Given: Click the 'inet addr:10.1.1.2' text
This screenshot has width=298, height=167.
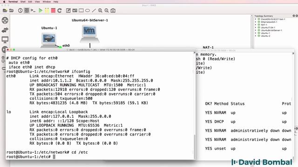Looking at the screenshot, I should click(x=51, y=80).
